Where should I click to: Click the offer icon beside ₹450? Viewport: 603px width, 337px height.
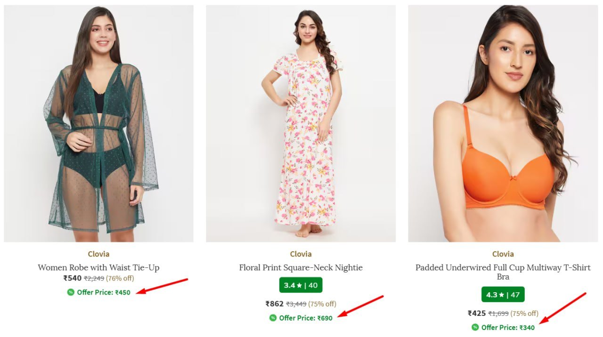click(71, 292)
